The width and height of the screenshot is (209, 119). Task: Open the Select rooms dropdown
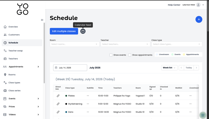point(75,44)
